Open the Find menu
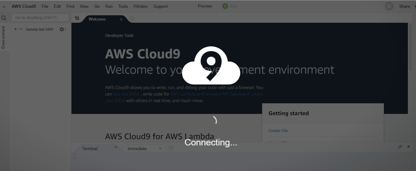 [70, 6]
